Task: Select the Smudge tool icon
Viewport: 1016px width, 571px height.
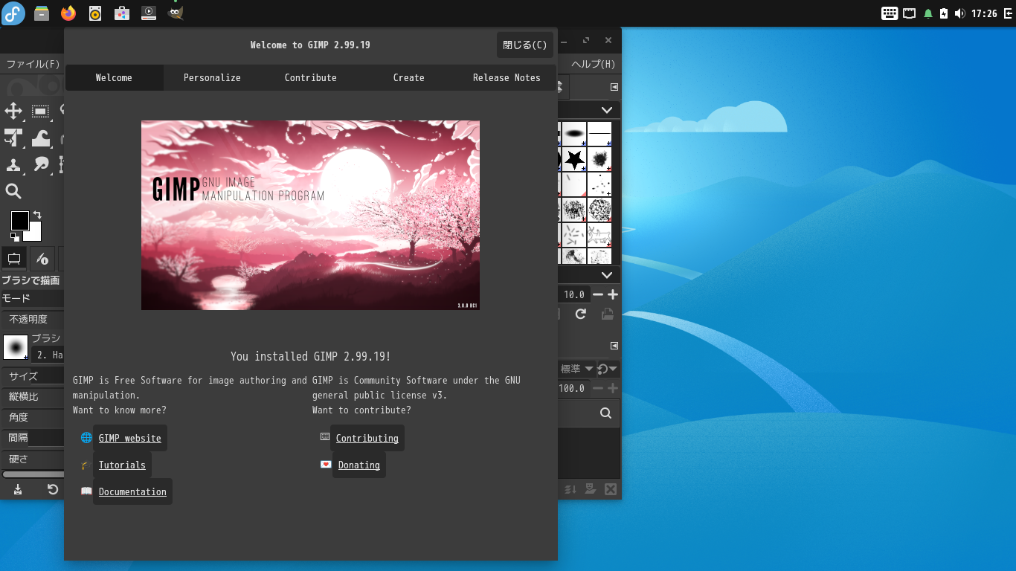Action: (x=40, y=165)
